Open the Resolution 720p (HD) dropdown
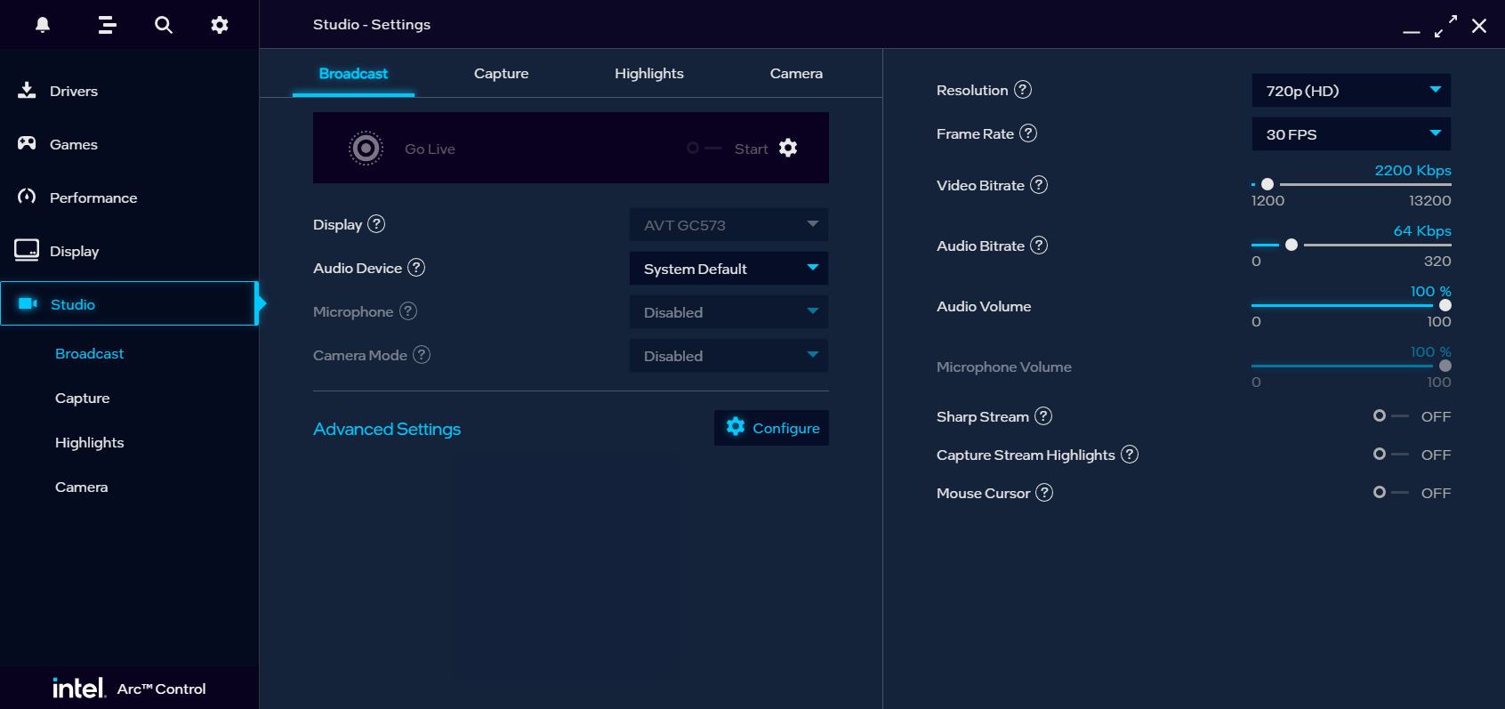 1351,91
